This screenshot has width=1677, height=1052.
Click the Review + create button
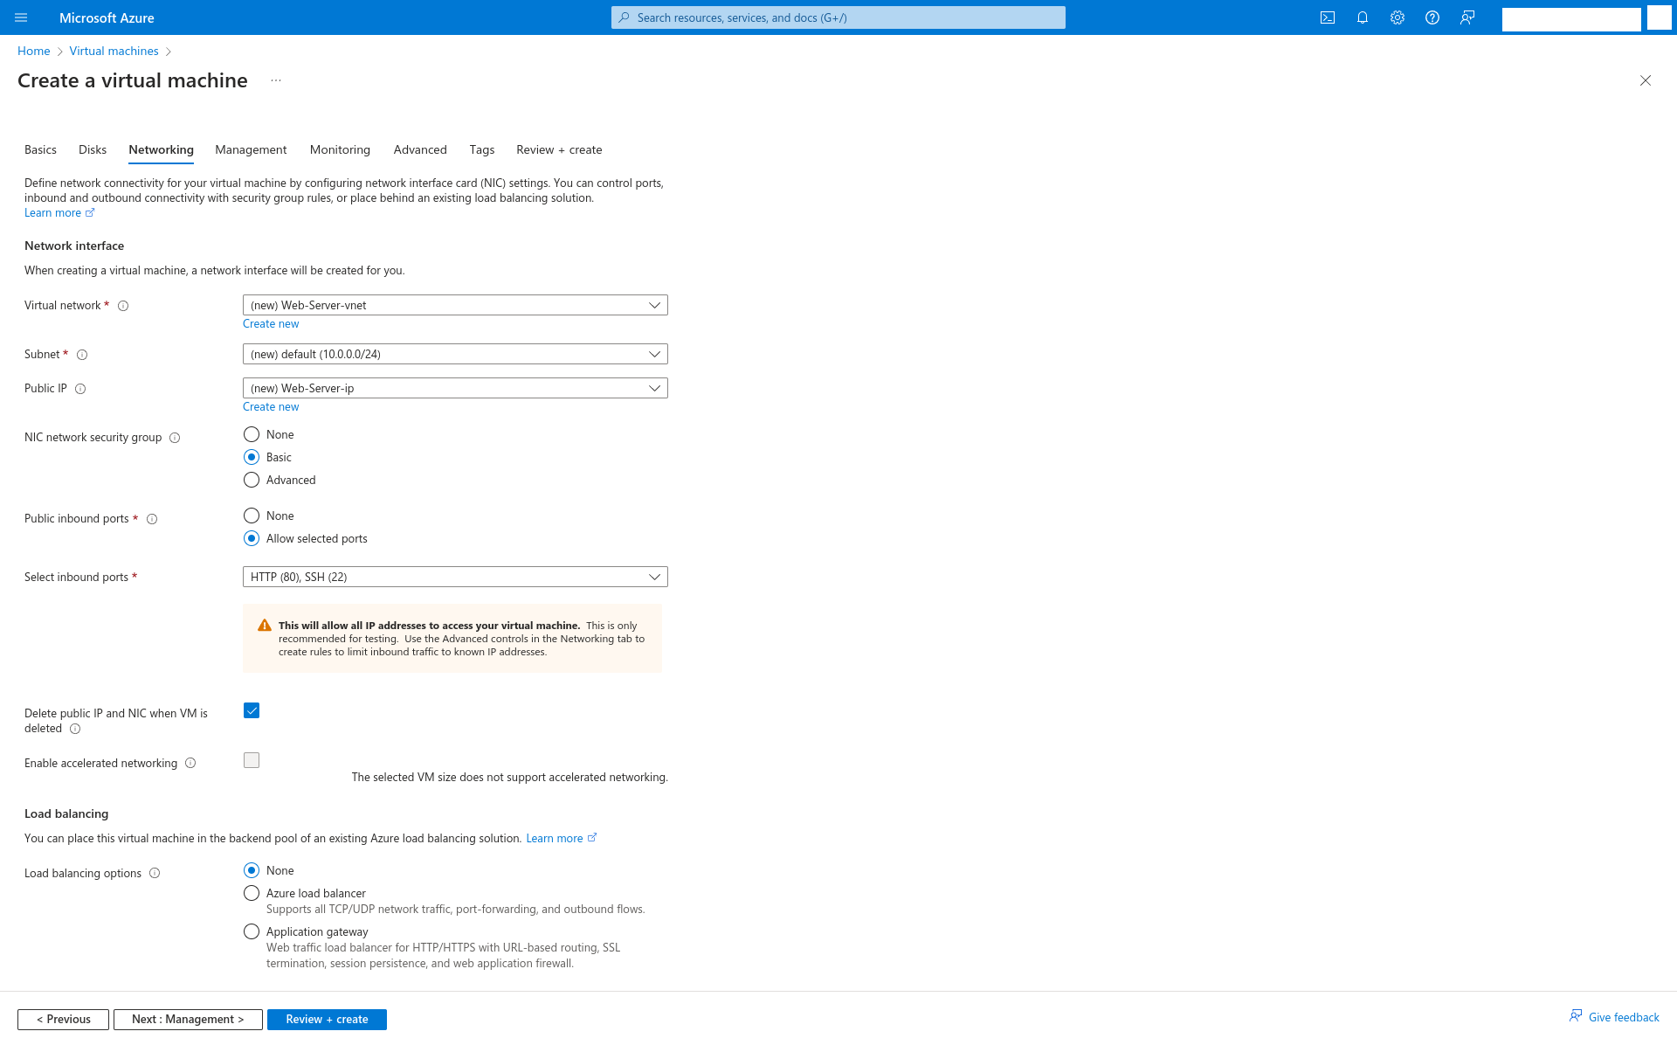[327, 1019]
